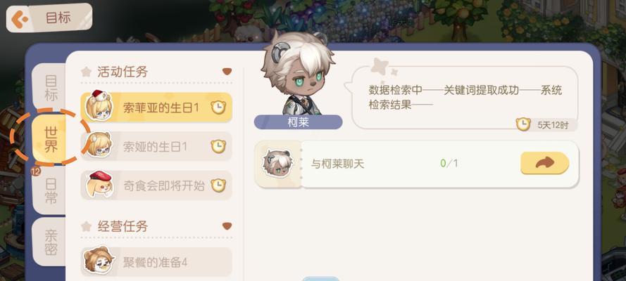Select the highlighted 世界 side tab
This screenshot has height=281, width=626.
click(x=50, y=138)
